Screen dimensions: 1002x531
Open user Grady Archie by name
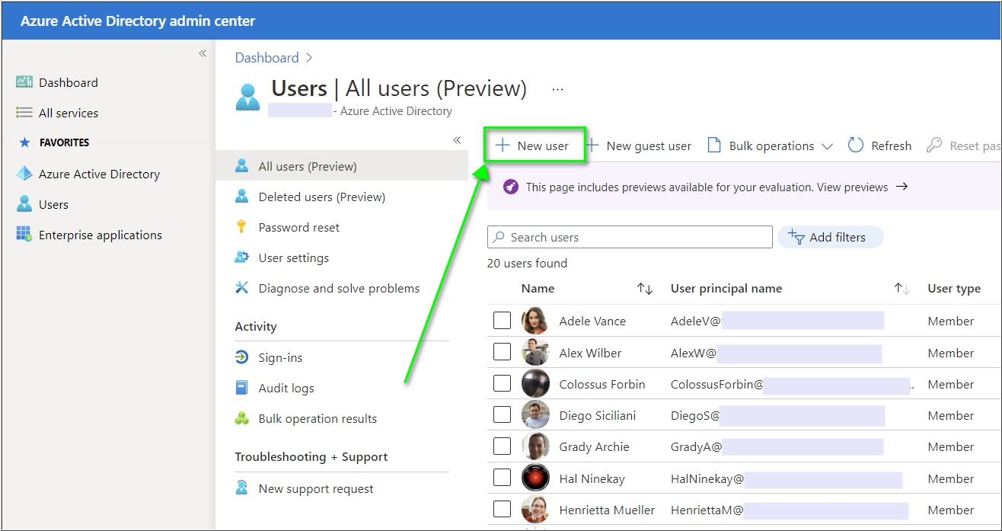[x=594, y=446]
